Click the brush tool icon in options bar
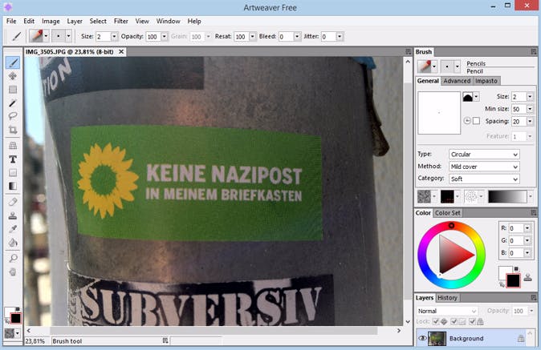 (x=16, y=36)
